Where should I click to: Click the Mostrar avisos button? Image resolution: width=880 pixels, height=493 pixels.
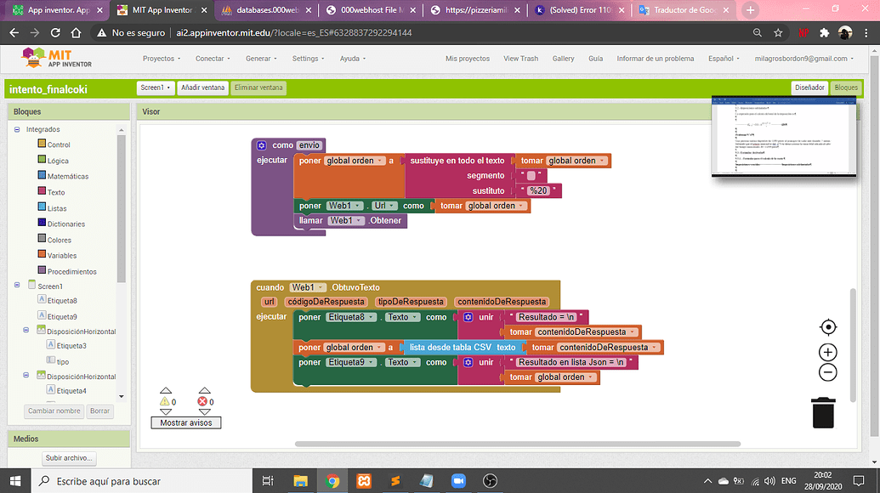tap(185, 422)
